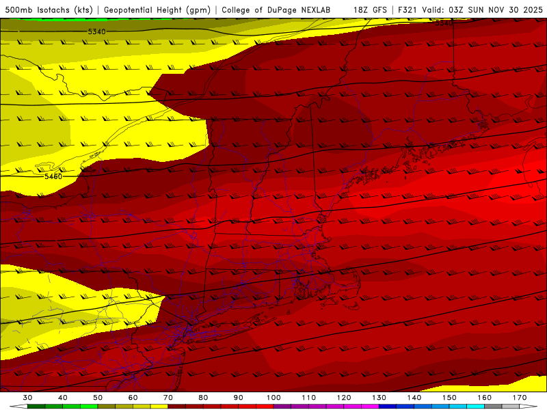This screenshot has width=547, height=410.
Task: Pick the dark gray legend swatch starting at 160
Action: [493, 407]
